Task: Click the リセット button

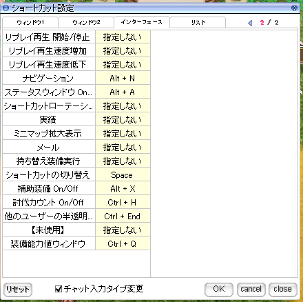Action: pyautogui.click(x=18, y=289)
